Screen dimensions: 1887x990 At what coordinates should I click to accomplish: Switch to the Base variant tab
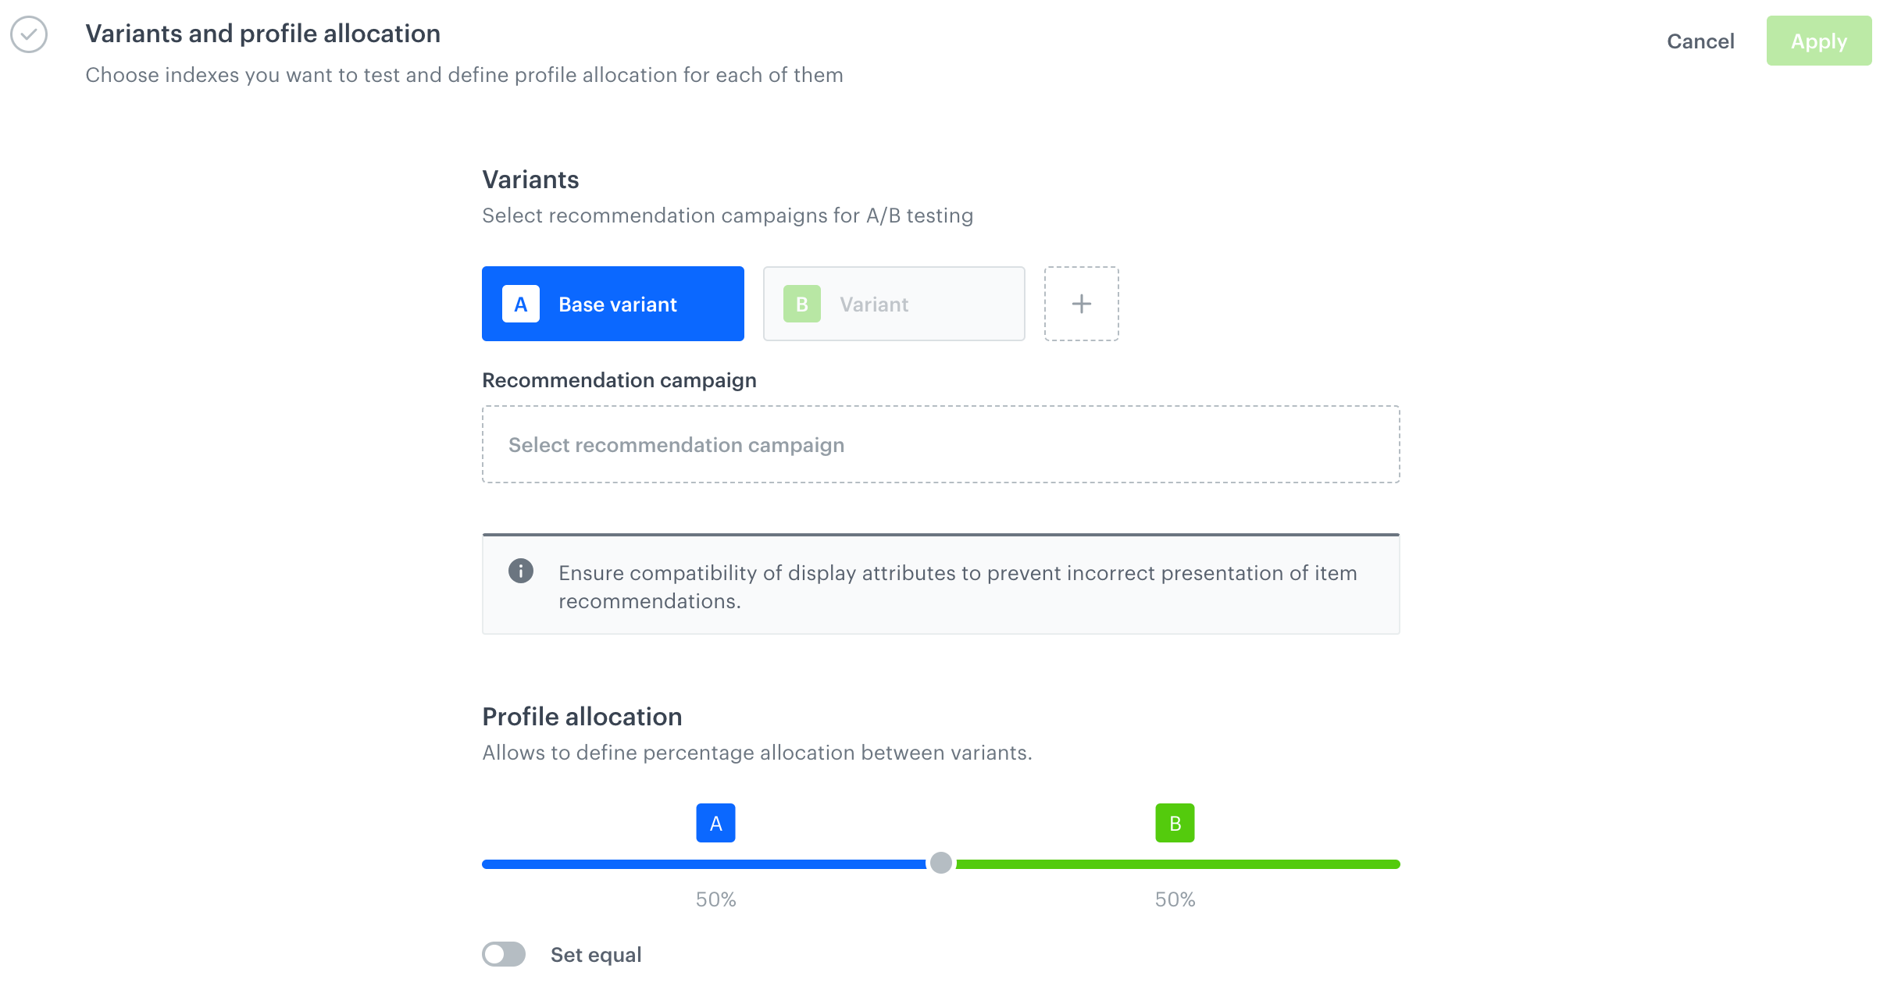pyautogui.click(x=613, y=304)
